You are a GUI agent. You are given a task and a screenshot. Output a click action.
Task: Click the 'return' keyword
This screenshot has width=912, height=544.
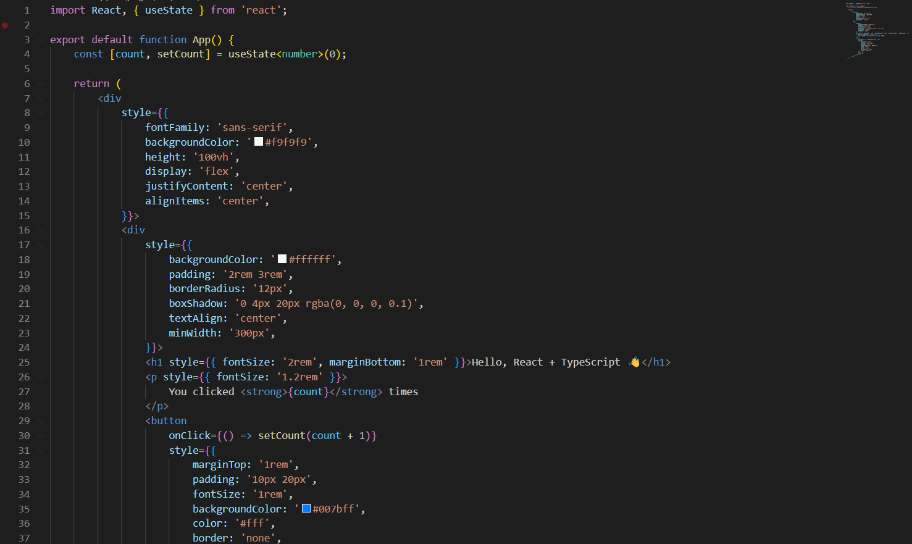pyautogui.click(x=91, y=84)
